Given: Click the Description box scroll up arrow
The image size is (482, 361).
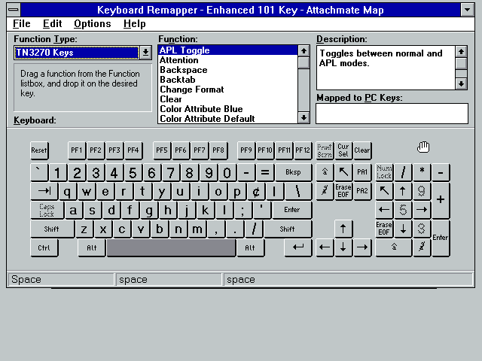Looking at the screenshot, I should (461, 52).
